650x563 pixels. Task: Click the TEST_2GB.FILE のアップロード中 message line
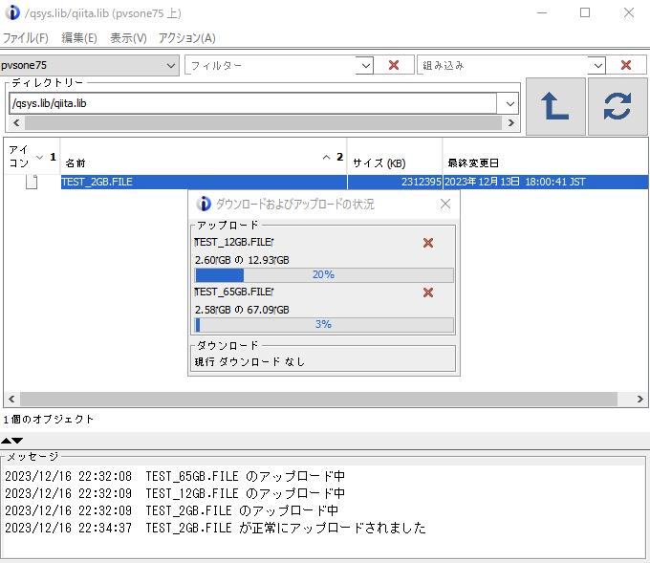pyautogui.click(x=171, y=510)
